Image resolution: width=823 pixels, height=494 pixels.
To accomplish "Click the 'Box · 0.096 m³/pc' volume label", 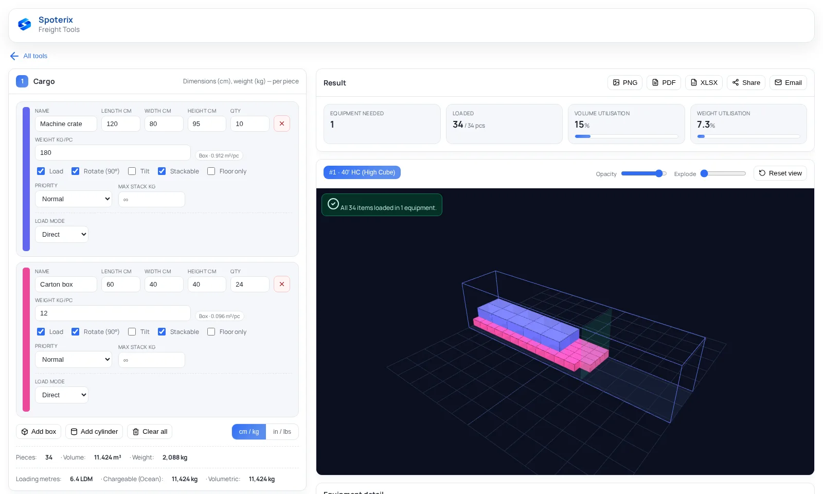I will click(219, 316).
